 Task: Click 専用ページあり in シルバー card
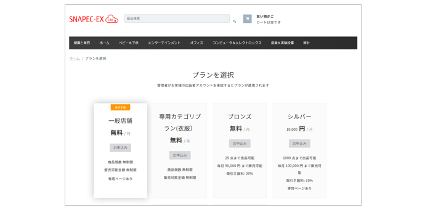pyautogui.click(x=299, y=188)
